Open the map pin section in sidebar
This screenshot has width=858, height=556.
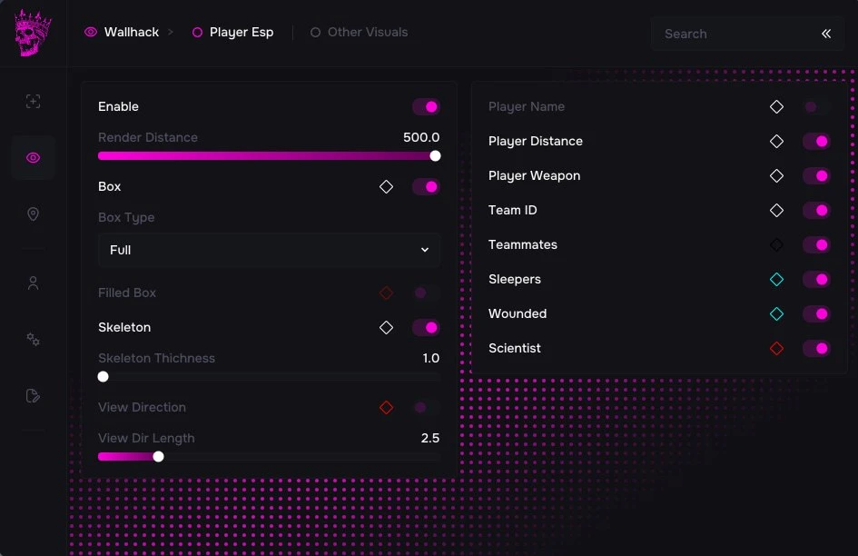(33, 214)
